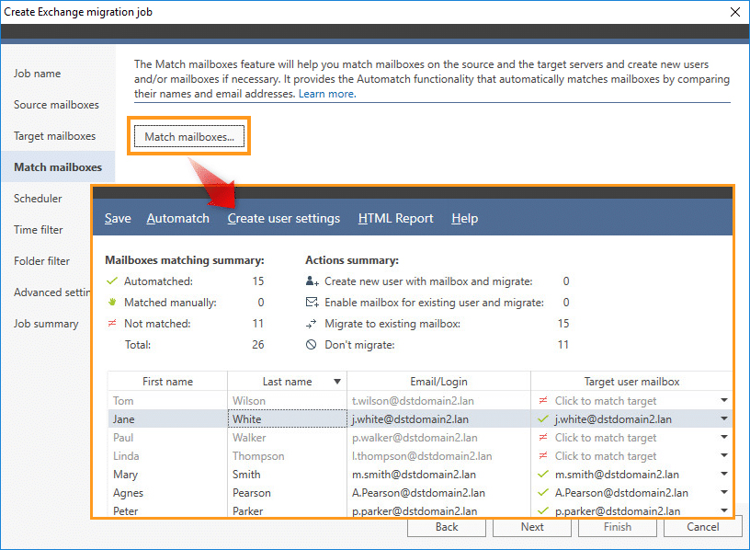Viewport: 750px width, 550px height.
Task: Click the Not matched red icon
Action: [112, 323]
